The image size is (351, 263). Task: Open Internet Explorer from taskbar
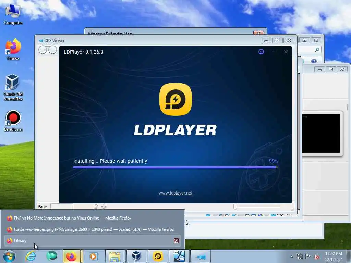click(31, 256)
